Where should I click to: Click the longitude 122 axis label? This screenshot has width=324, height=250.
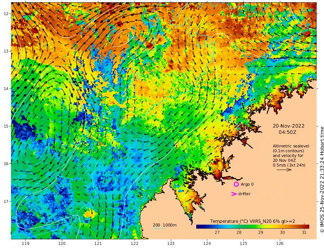tap(134, 243)
